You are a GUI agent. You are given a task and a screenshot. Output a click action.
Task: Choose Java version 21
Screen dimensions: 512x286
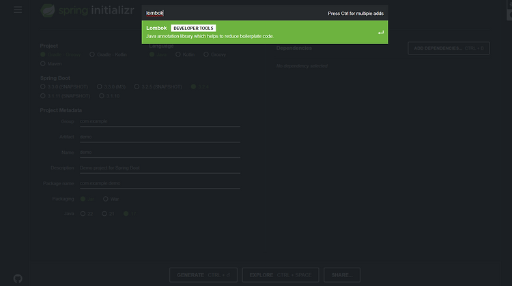(108, 214)
